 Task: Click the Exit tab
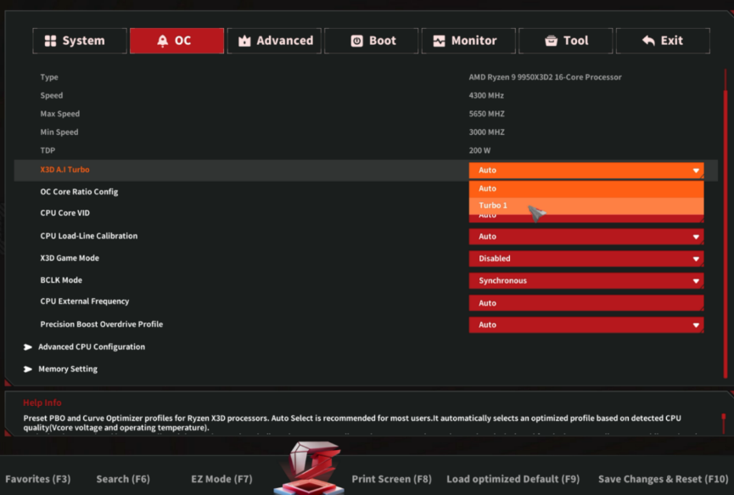[x=663, y=41]
